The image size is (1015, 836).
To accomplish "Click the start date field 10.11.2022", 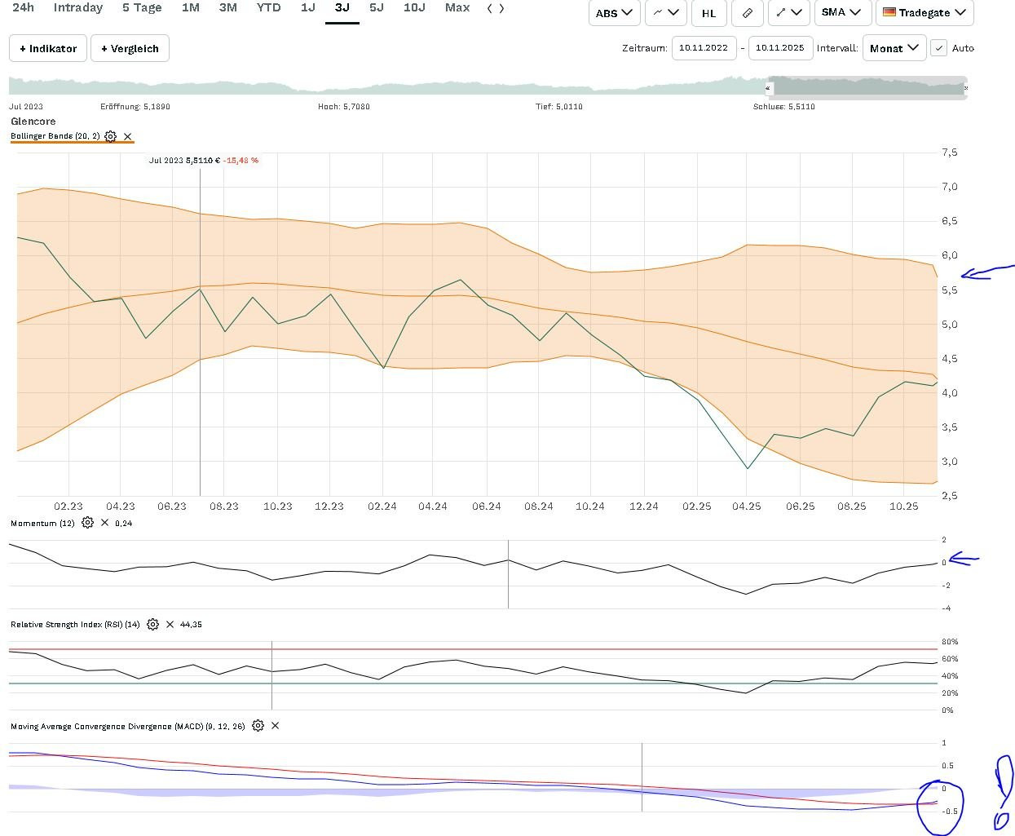I will click(x=704, y=48).
